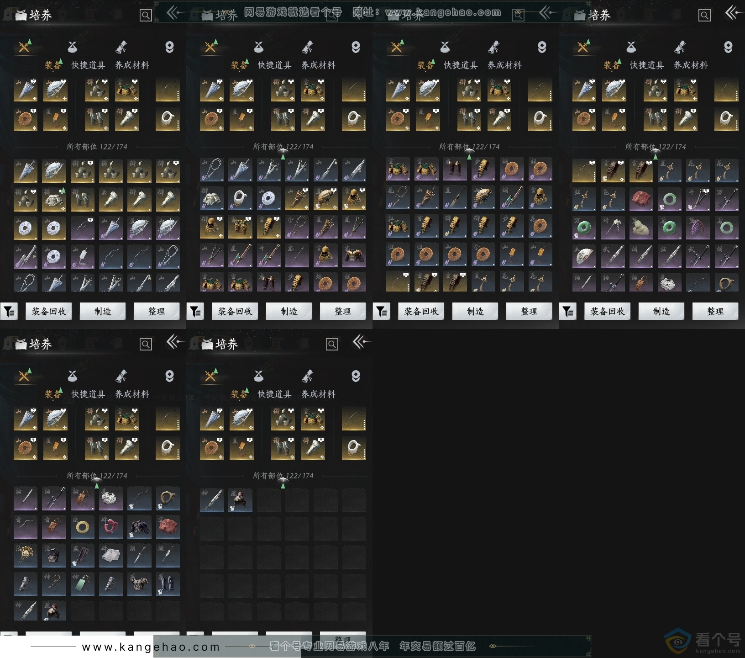Switch to 养成材料 tab in top-left panel

132,65
